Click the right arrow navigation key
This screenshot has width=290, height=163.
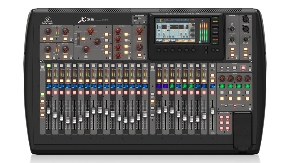click(x=217, y=50)
